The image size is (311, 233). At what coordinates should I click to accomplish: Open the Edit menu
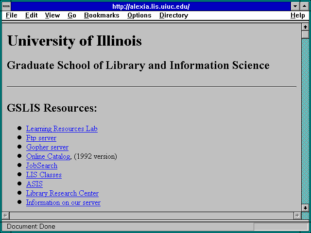[x=31, y=16]
